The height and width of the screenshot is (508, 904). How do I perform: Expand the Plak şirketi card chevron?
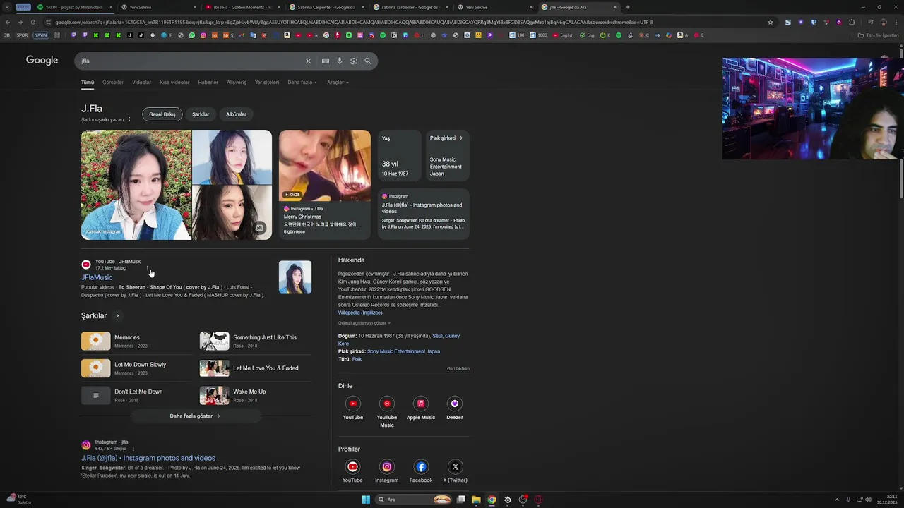tap(461, 138)
